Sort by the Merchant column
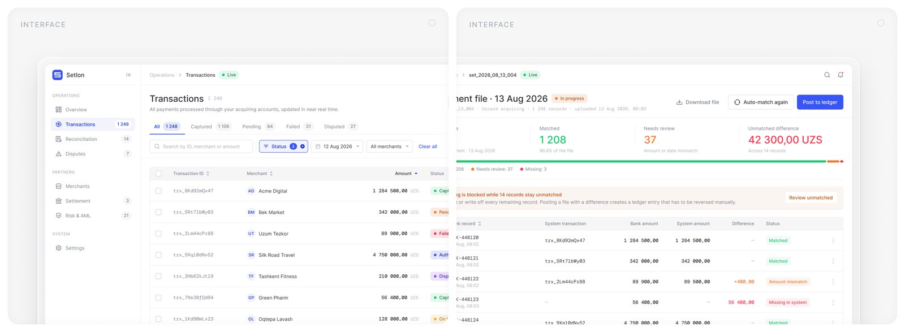 [260, 174]
